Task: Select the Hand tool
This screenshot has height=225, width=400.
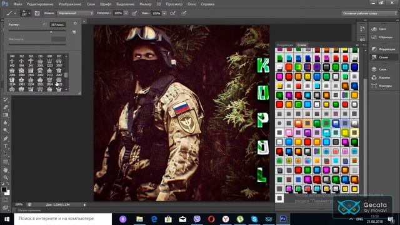Action: point(6,170)
